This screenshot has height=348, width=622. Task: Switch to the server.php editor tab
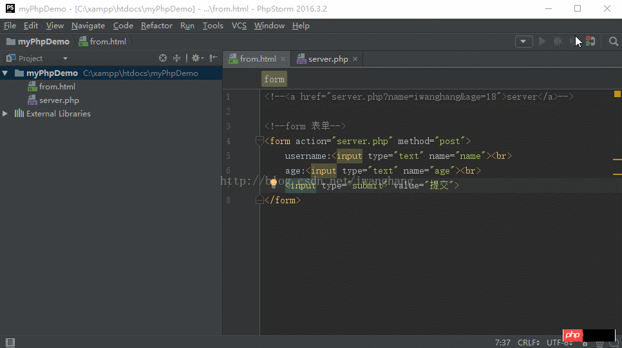[328, 59]
